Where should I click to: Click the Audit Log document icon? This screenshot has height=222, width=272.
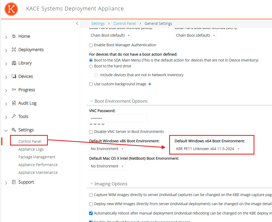point(14,103)
